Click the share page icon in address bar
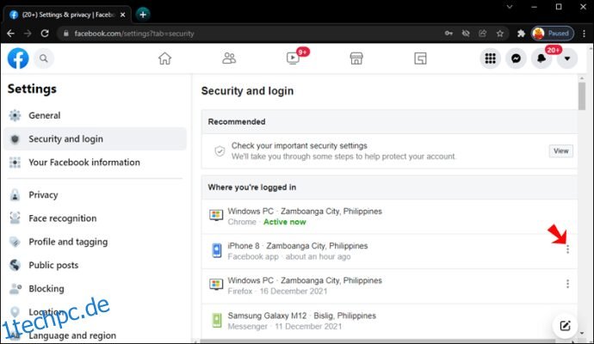The height and width of the screenshot is (344, 594). point(483,34)
